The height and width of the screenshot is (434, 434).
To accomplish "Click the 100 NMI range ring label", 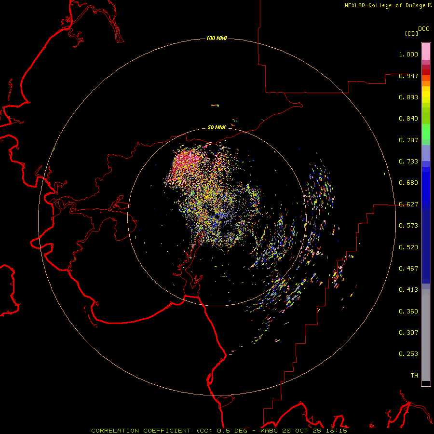I will 217,38.
